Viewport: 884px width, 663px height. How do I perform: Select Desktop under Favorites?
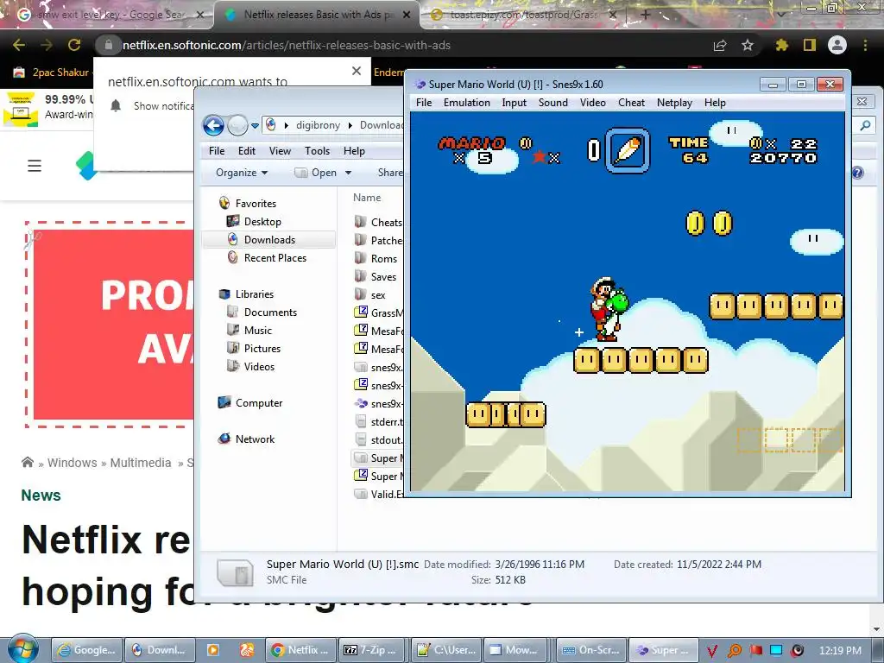click(262, 222)
